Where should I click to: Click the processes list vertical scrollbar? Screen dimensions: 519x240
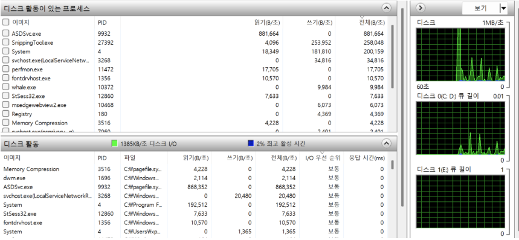(393, 57)
